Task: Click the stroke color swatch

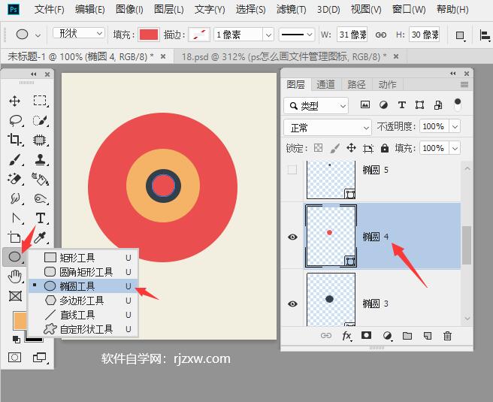Action: [199, 35]
